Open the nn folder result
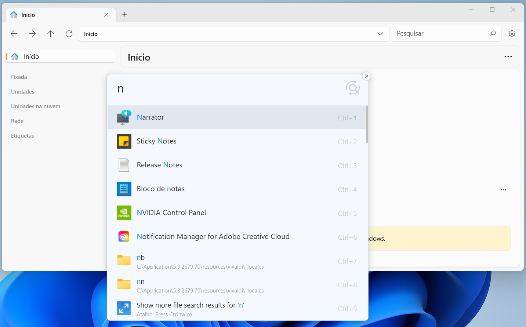Image resolution: width=526 pixels, height=327 pixels. (x=237, y=284)
